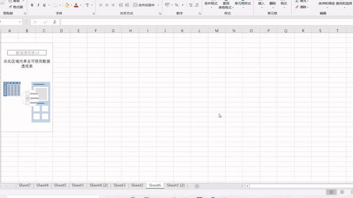Apply red font color
353x198 pixels.
click(x=76, y=5)
